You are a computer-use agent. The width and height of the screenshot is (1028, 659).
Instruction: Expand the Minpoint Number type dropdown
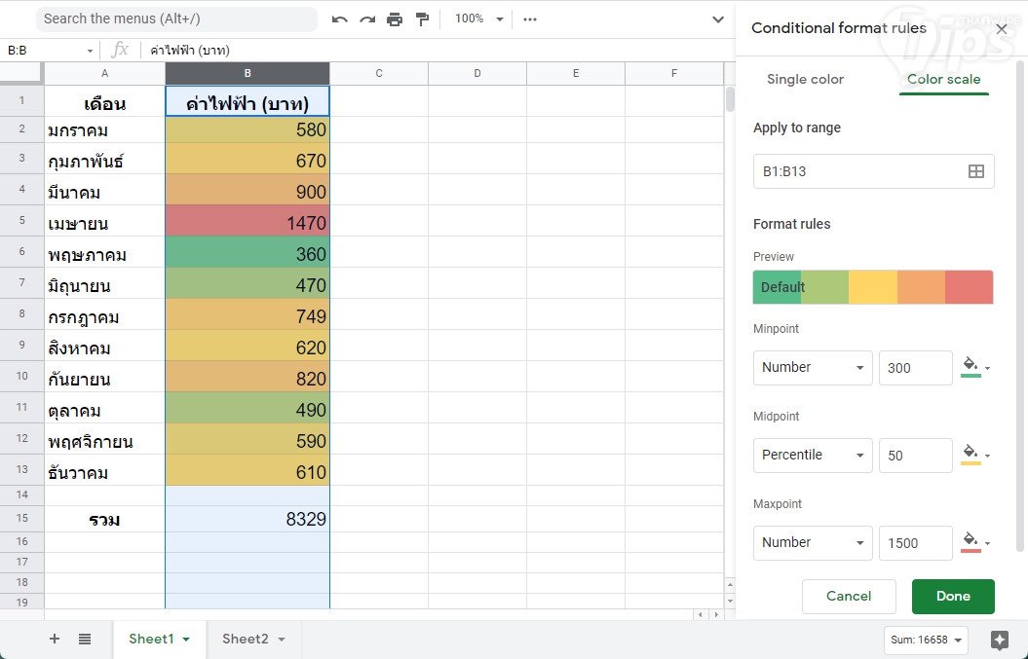(813, 368)
